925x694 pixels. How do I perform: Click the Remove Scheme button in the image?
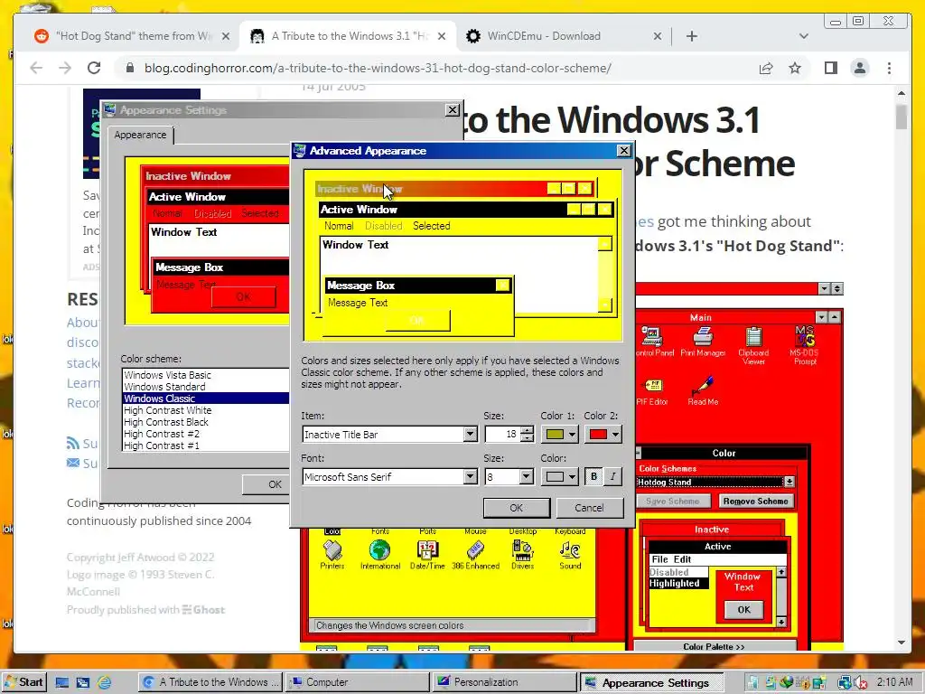click(756, 501)
